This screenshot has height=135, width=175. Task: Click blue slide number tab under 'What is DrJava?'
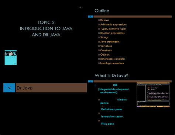coord(90,81)
